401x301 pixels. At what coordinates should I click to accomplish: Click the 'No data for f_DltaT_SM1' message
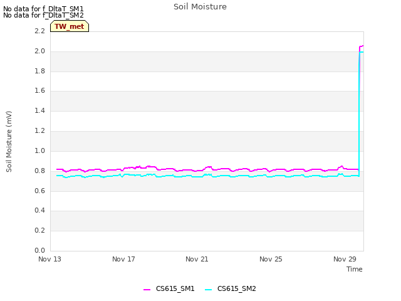(x=43, y=9)
